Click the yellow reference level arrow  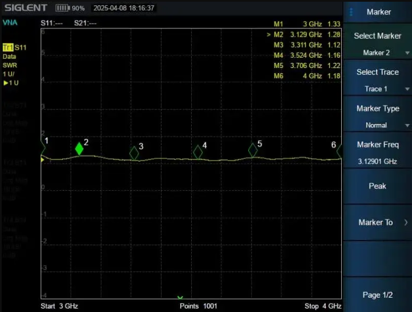click(x=43, y=160)
